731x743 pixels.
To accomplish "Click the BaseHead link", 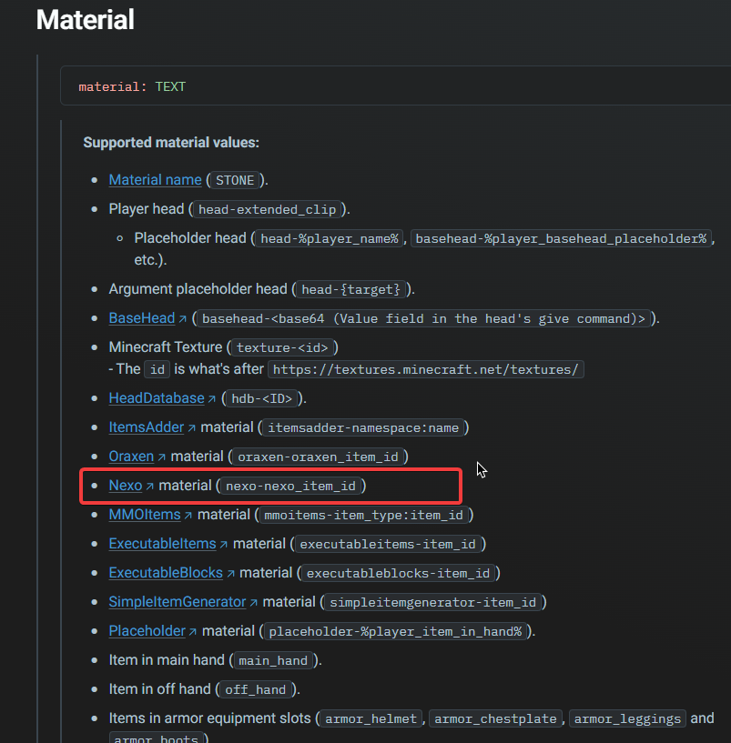I will point(142,318).
